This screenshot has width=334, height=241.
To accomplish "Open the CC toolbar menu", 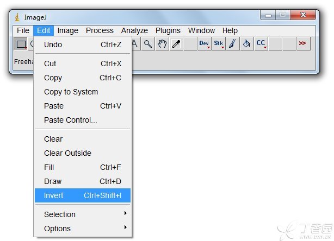I will pyautogui.click(x=261, y=44).
